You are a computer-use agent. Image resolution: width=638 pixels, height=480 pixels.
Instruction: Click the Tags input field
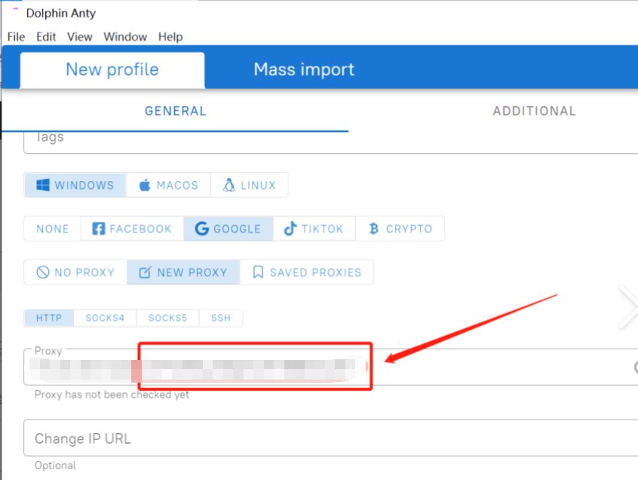pyautogui.click(x=330, y=142)
